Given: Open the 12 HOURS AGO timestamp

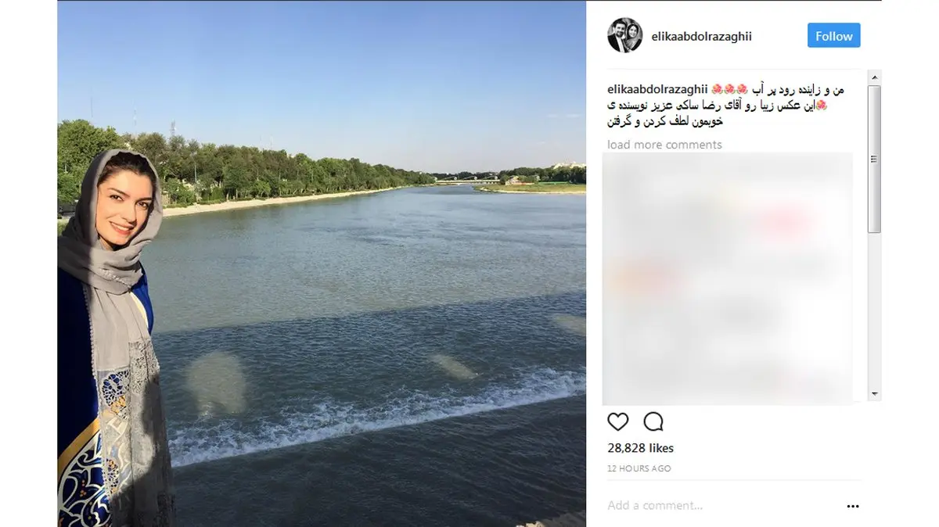Looking at the screenshot, I should click(639, 468).
